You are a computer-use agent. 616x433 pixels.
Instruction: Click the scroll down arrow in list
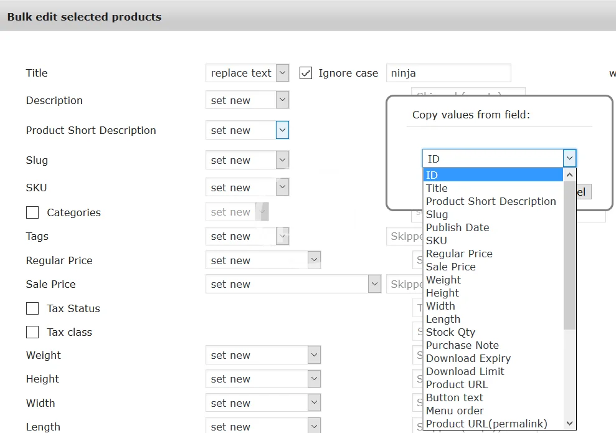pos(569,423)
